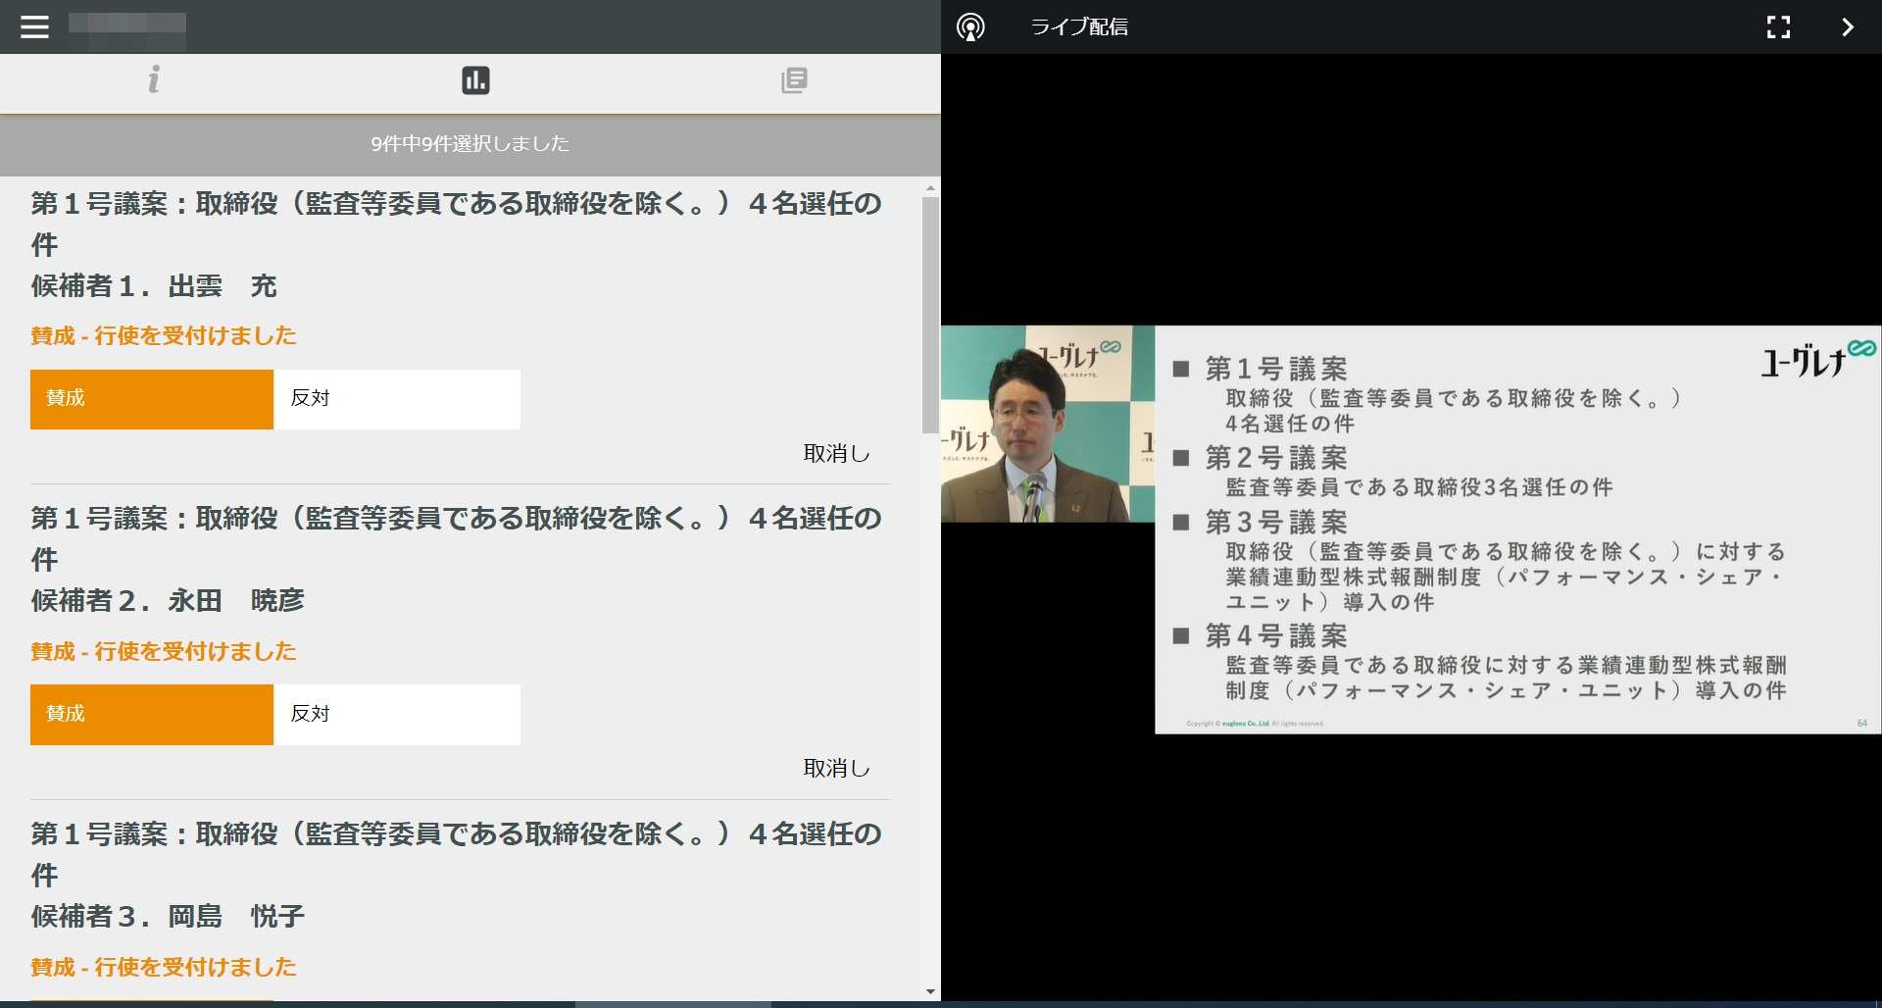This screenshot has height=1008, width=1882.
Task: Click the 賛成 status under 永田 暁彦
Action: [163, 651]
